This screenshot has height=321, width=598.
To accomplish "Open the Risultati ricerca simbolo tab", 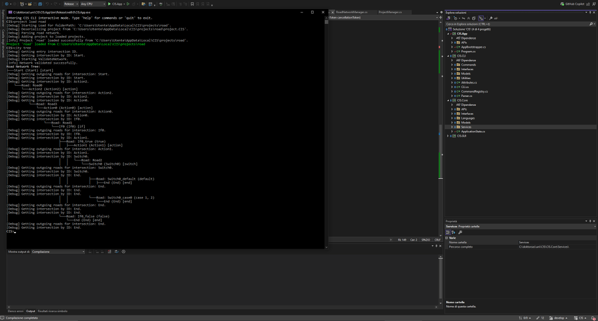I will point(53,311).
